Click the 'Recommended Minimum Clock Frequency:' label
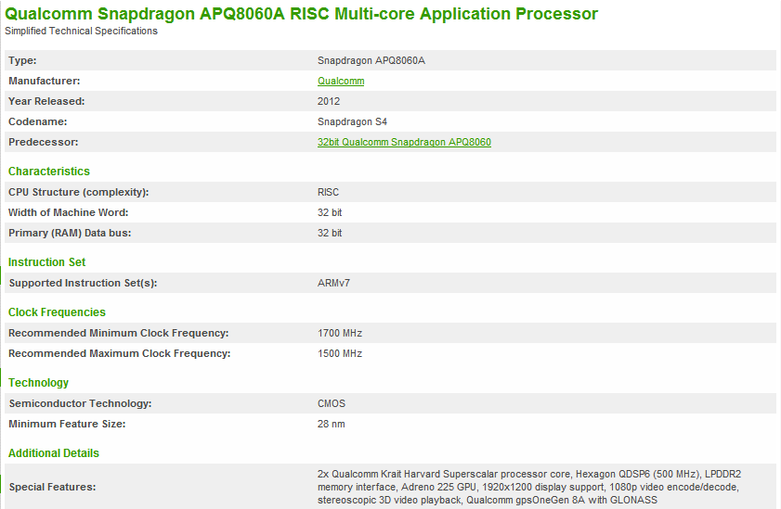Image resolution: width=781 pixels, height=509 pixels. [119, 334]
